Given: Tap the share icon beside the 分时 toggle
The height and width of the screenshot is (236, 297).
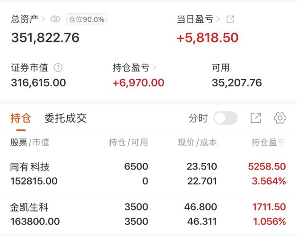Looking at the screenshot, I should tap(256, 118).
